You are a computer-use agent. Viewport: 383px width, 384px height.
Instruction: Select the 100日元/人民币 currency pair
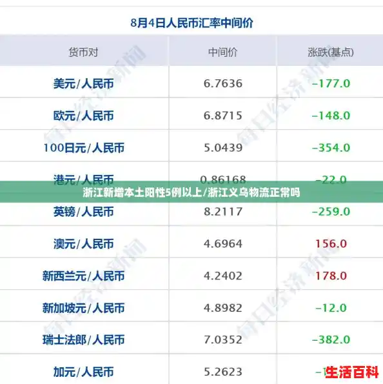(x=84, y=148)
